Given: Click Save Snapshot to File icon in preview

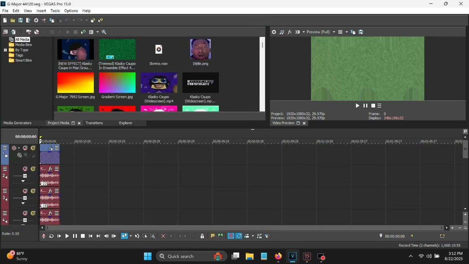Looking at the screenshot, I should point(361,32).
